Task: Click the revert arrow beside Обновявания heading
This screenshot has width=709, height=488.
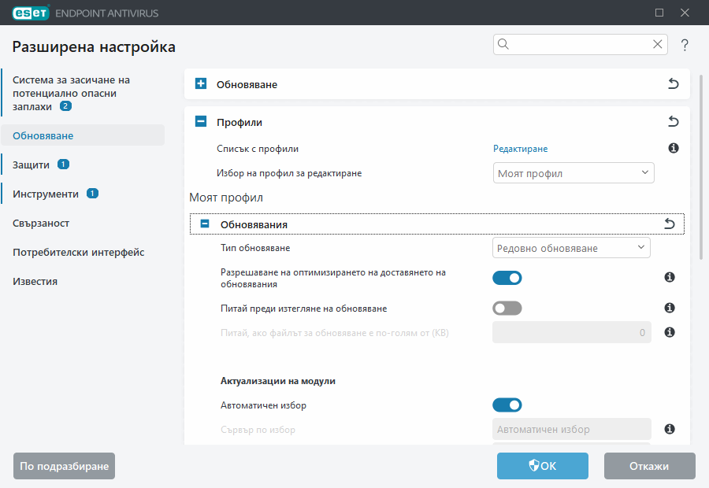Action: point(669,224)
